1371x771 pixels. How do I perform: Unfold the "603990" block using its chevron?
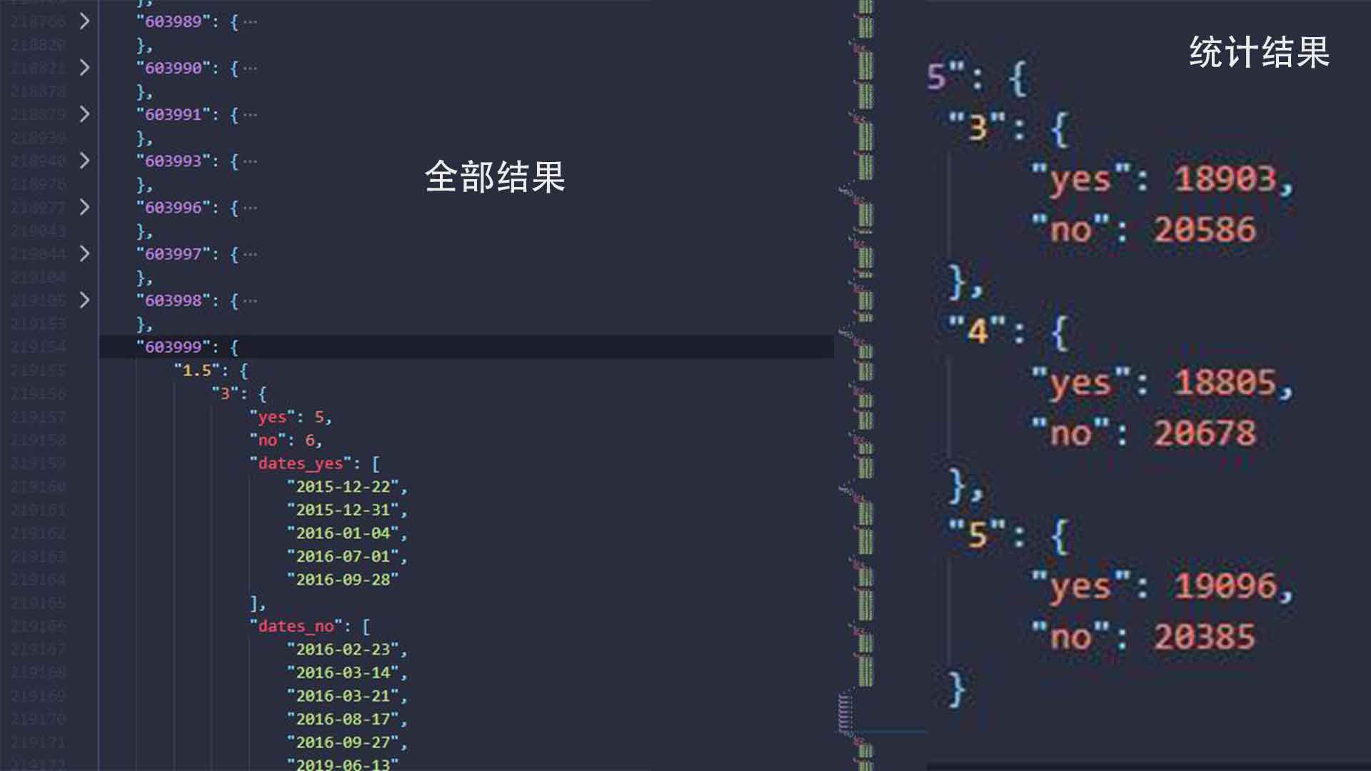[84, 68]
